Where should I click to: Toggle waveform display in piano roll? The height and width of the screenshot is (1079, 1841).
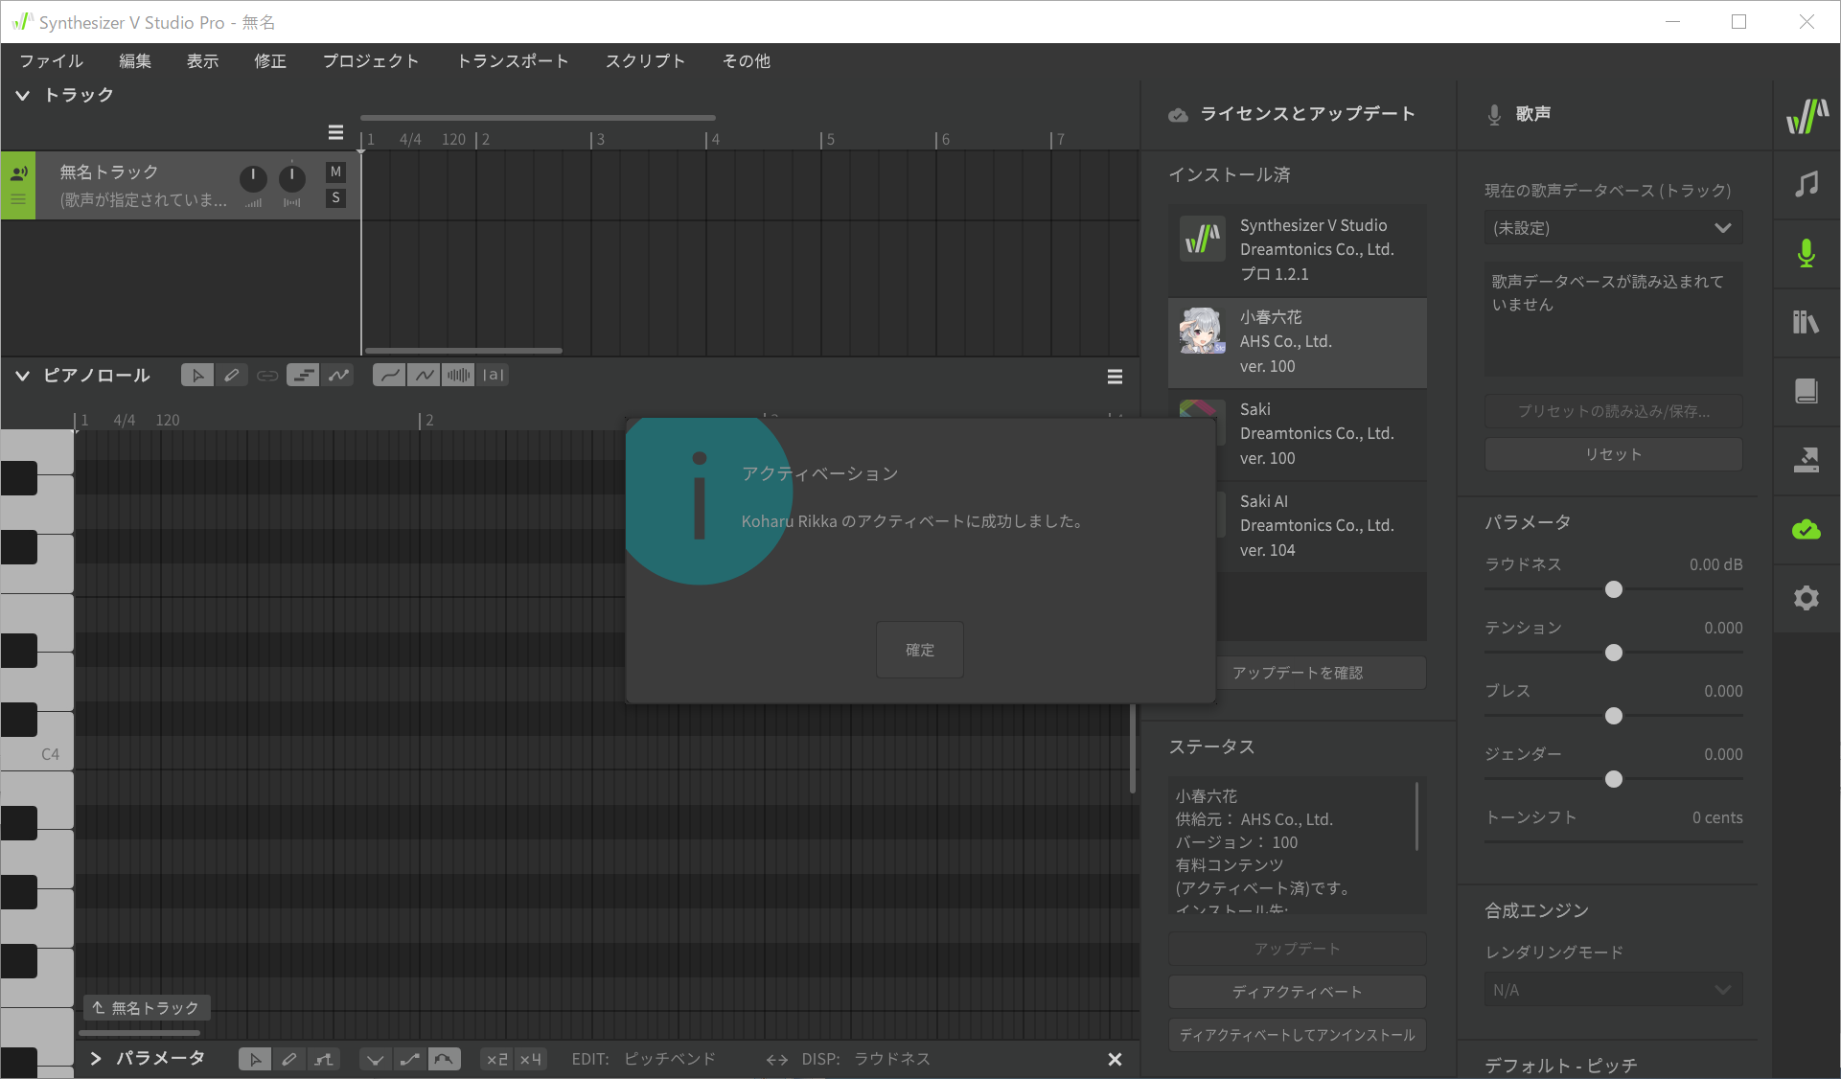[x=458, y=376]
